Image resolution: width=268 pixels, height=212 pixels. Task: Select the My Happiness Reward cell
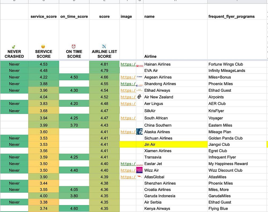coord(237,164)
